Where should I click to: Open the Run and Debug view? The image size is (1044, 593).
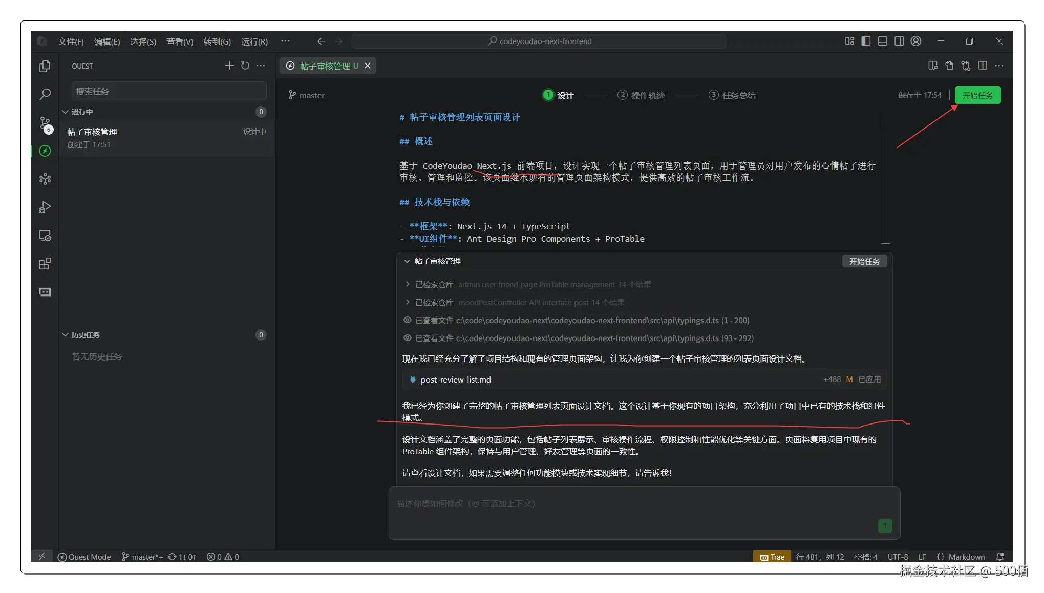(45, 207)
